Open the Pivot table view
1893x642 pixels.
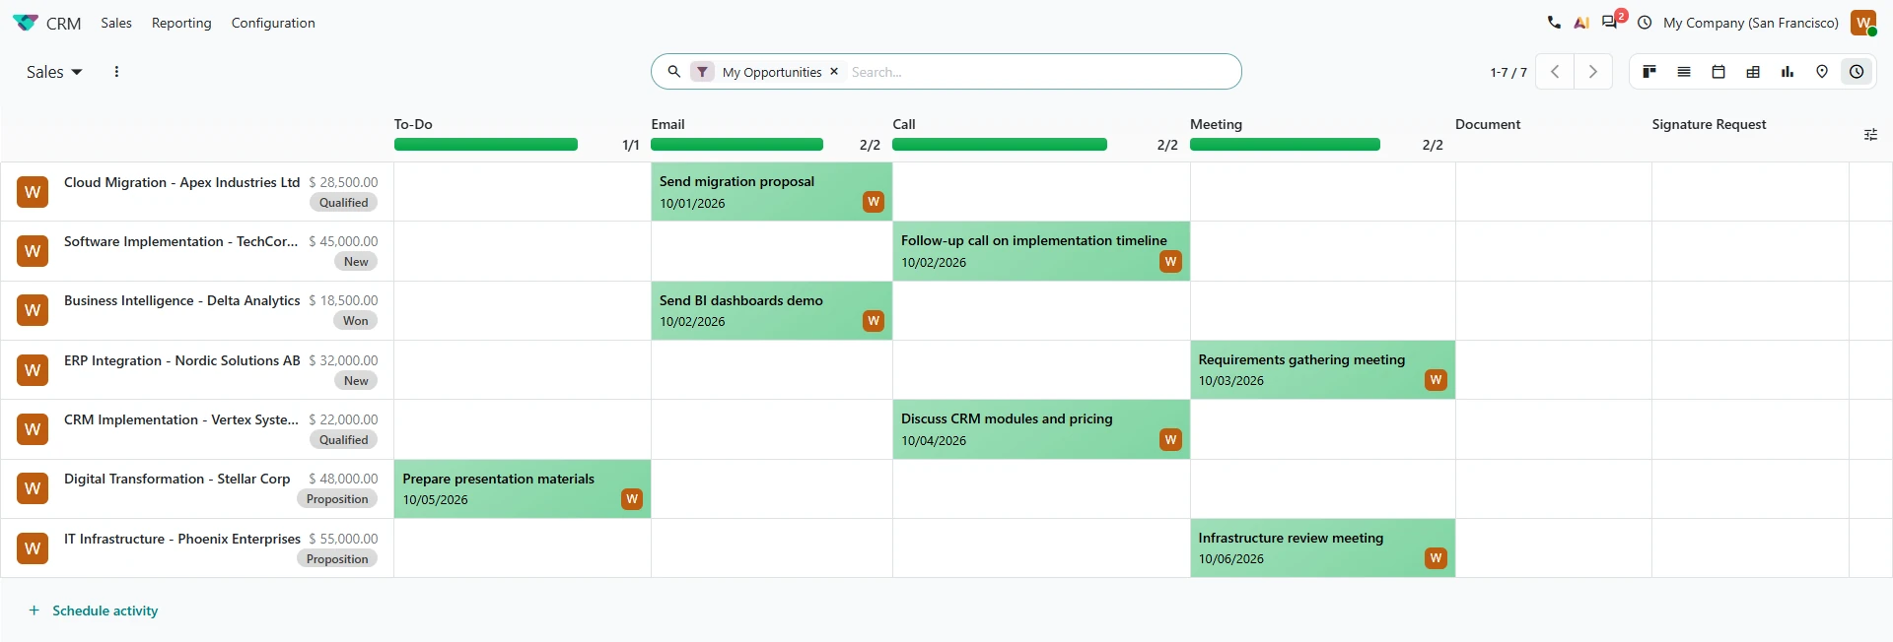[1753, 72]
